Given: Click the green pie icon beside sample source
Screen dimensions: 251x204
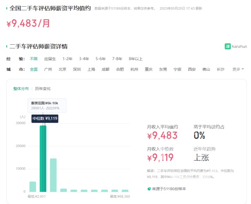Looking at the screenshot, I should (x=149, y=189).
